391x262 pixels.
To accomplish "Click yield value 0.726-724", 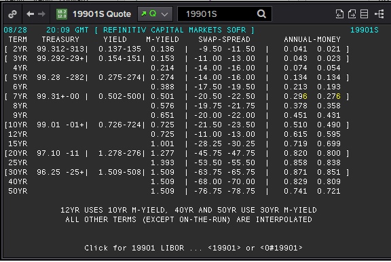I will click(119, 125).
